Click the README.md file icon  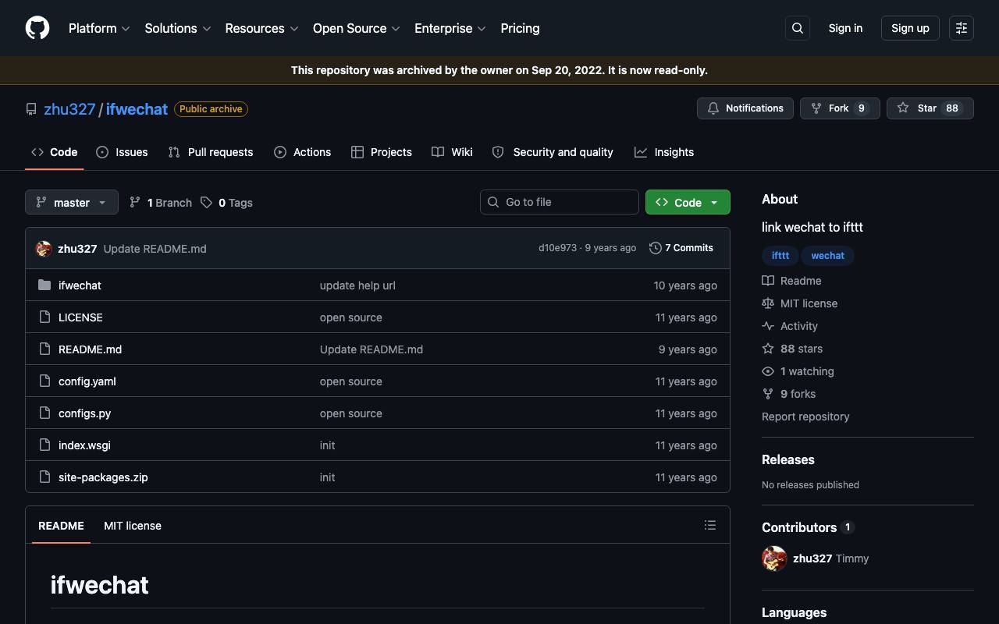tap(44, 349)
